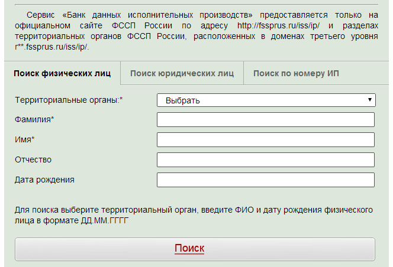The height and width of the screenshot is (267, 393).
Task: Select the Поиск по номеру ИП tab
Action: click(296, 73)
